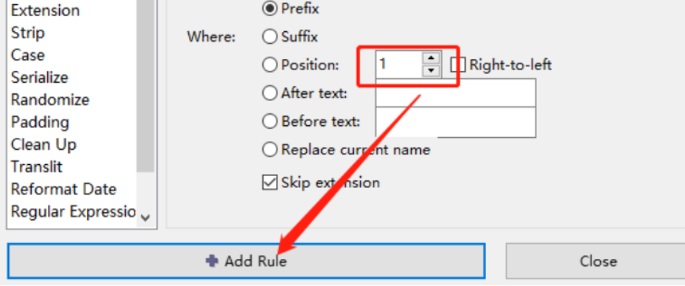685x286 pixels.
Task: Choose Replace current name option
Action: 270,150
